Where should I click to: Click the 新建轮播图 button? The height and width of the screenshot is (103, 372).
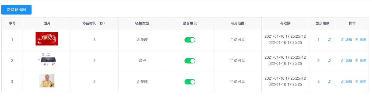click(x=16, y=10)
